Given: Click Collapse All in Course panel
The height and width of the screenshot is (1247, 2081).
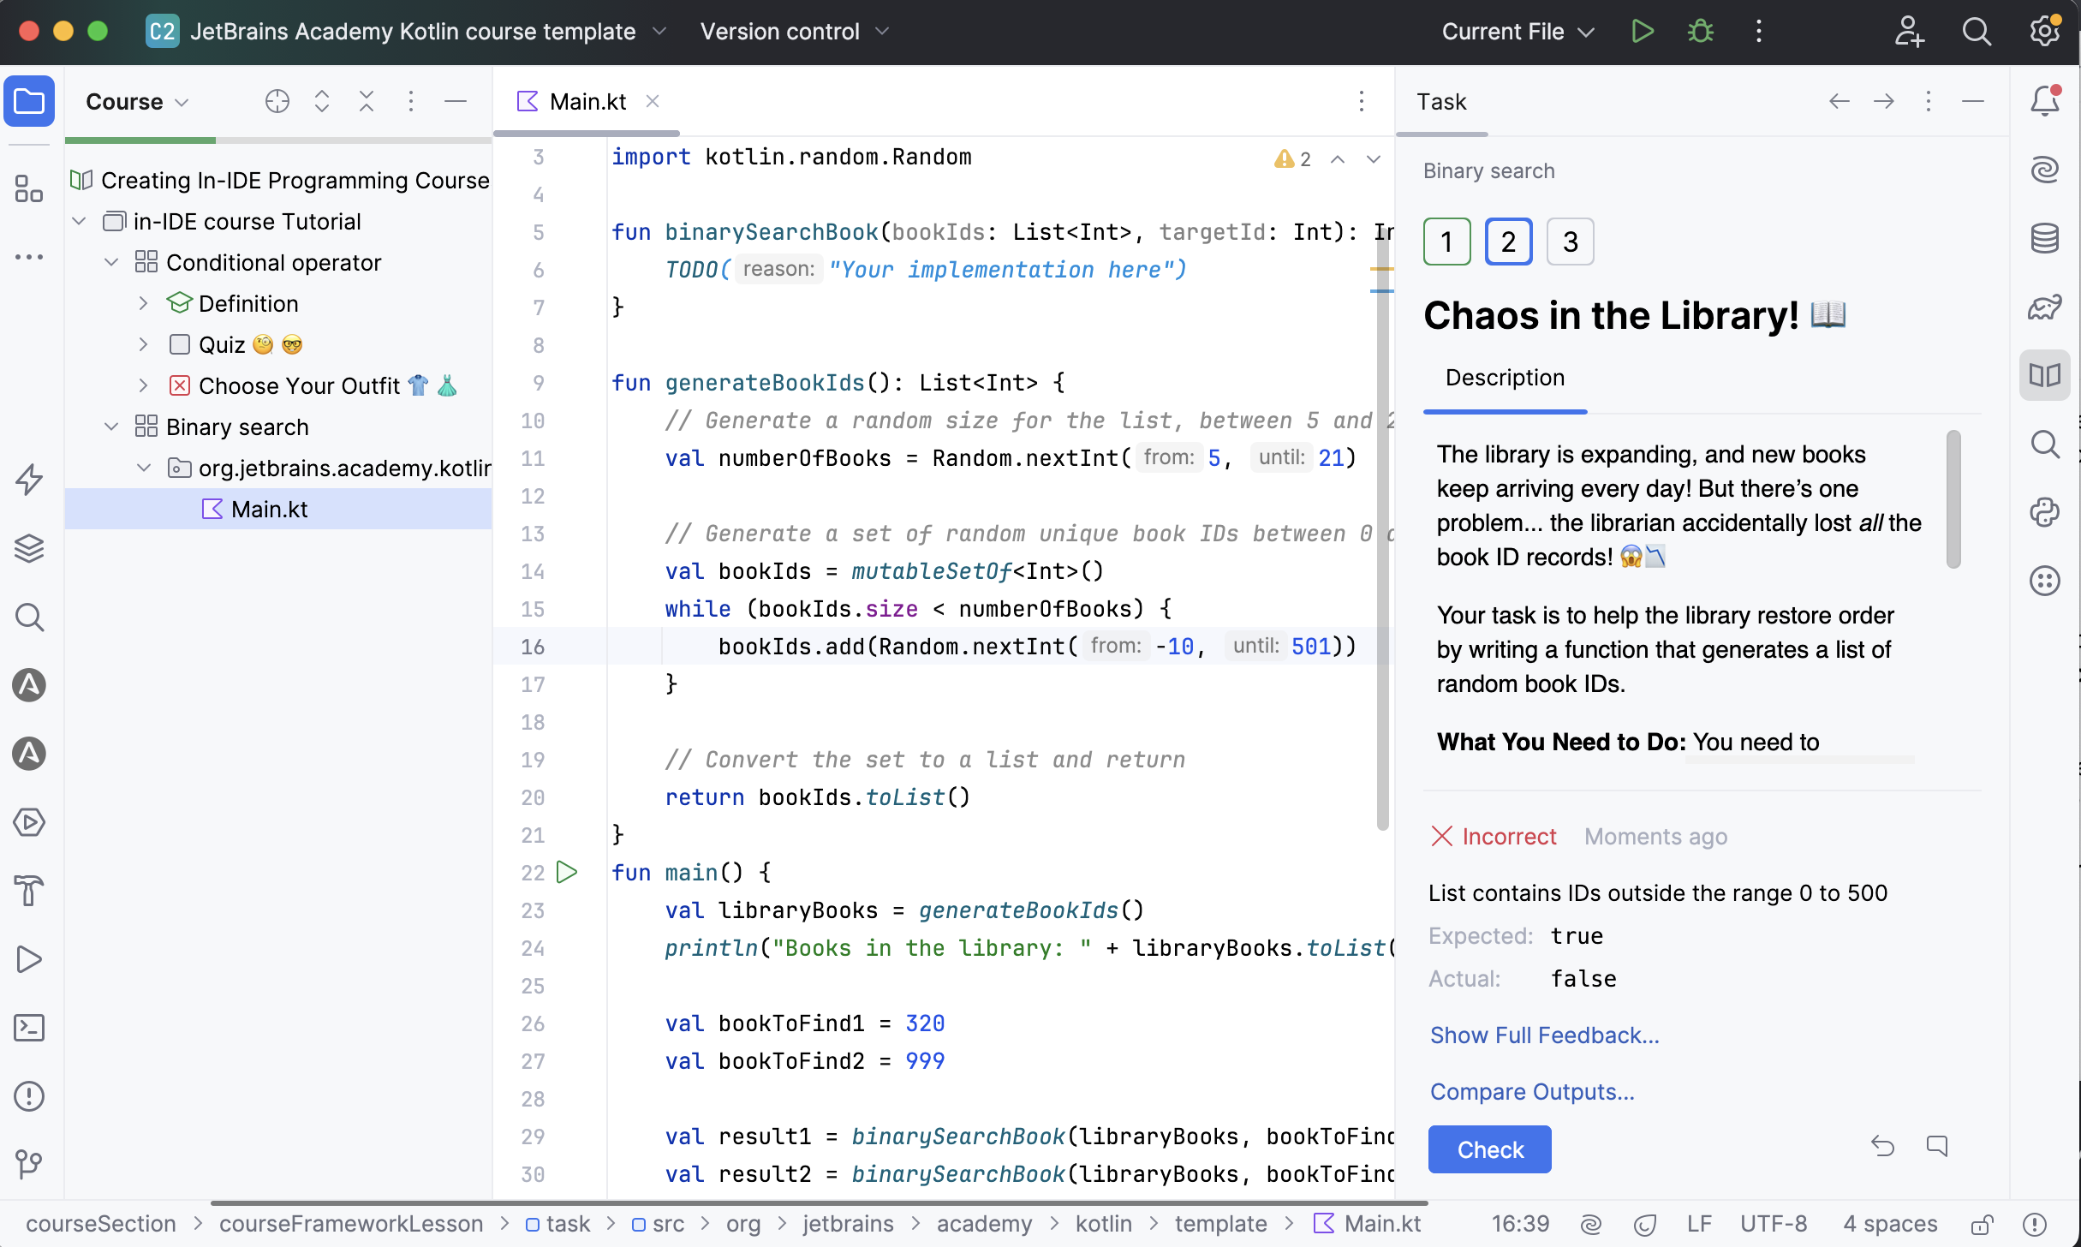Looking at the screenshot, I should [x=367, y=102].
